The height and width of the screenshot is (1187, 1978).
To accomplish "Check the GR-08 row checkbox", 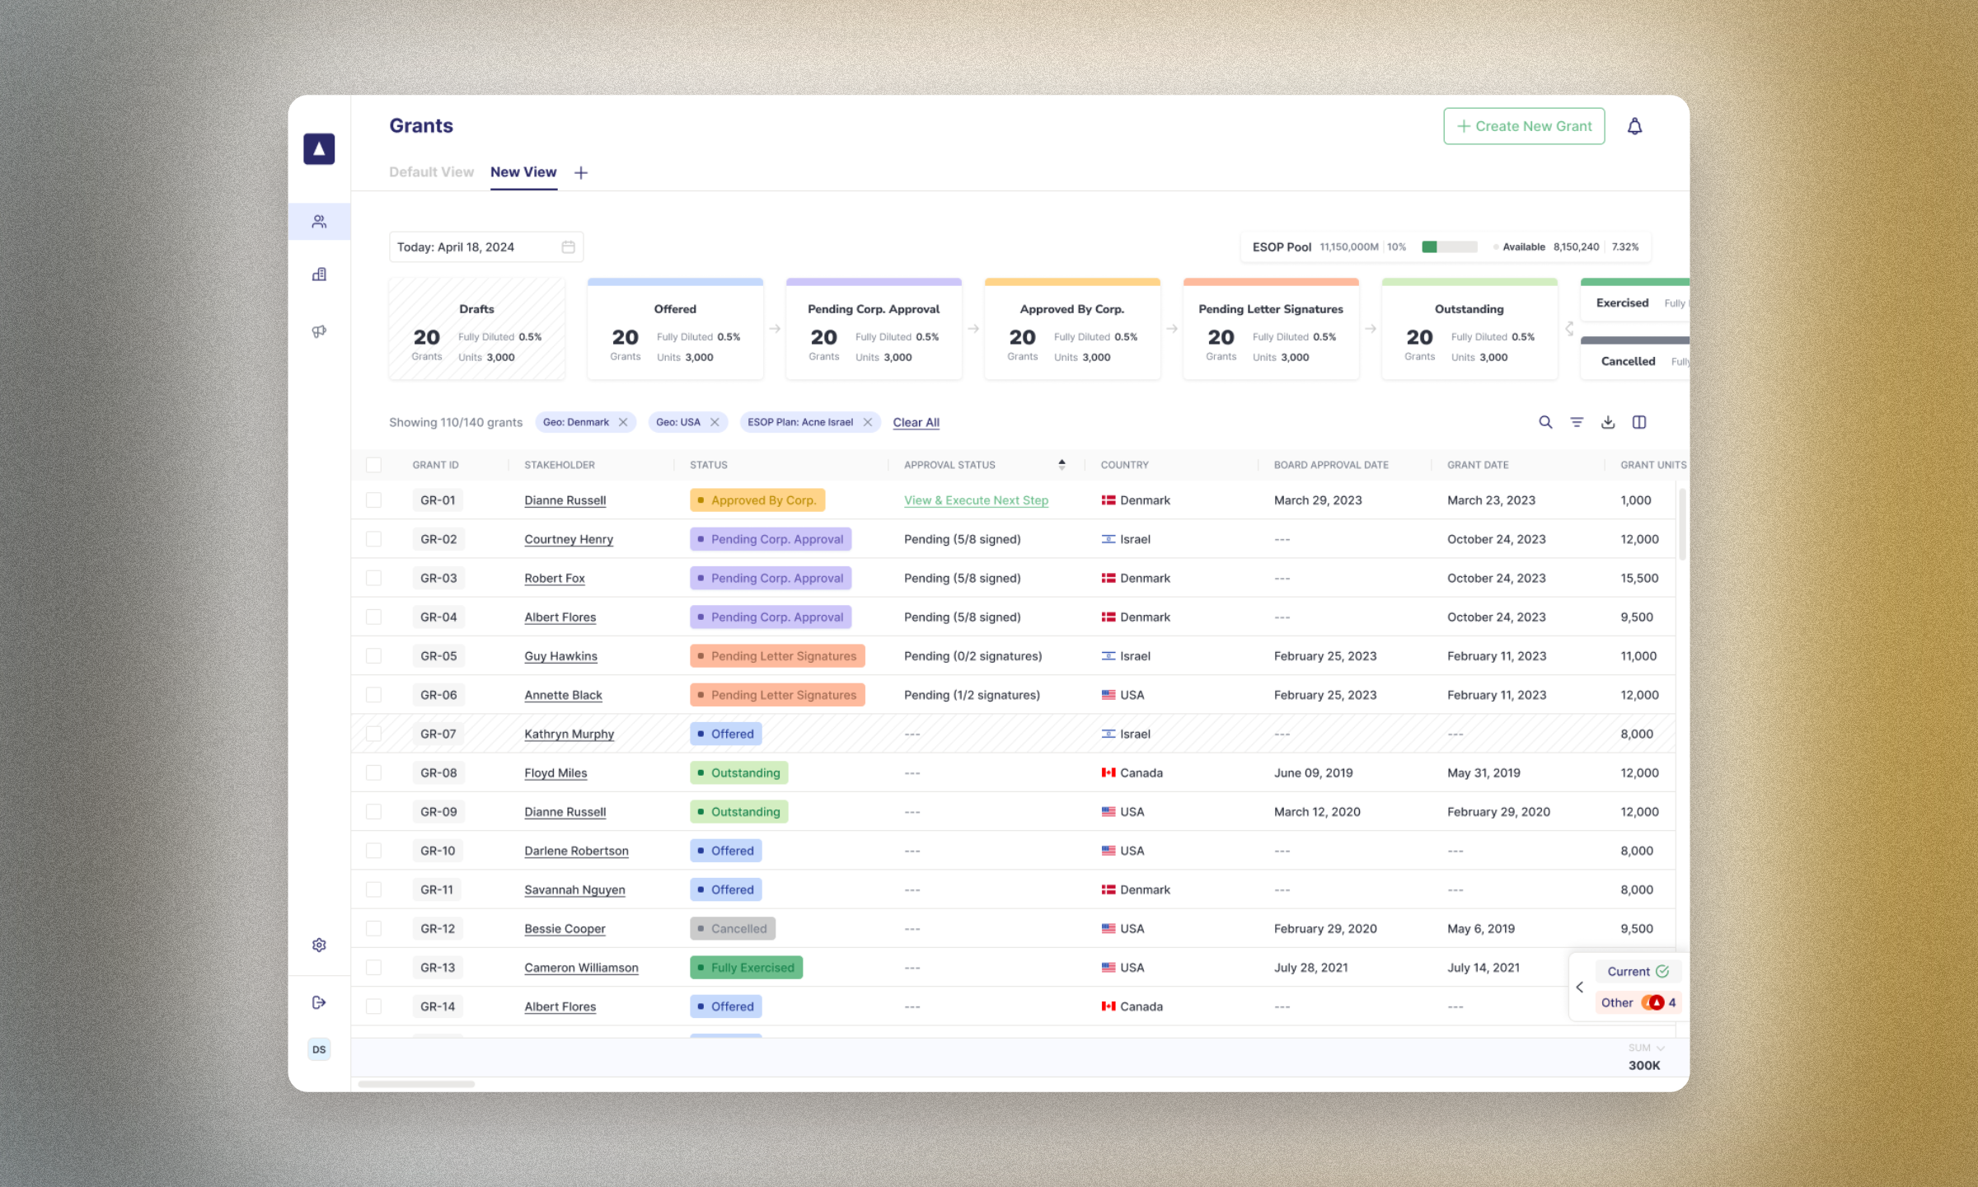I will pyautogui.click(x=373, y=772).
